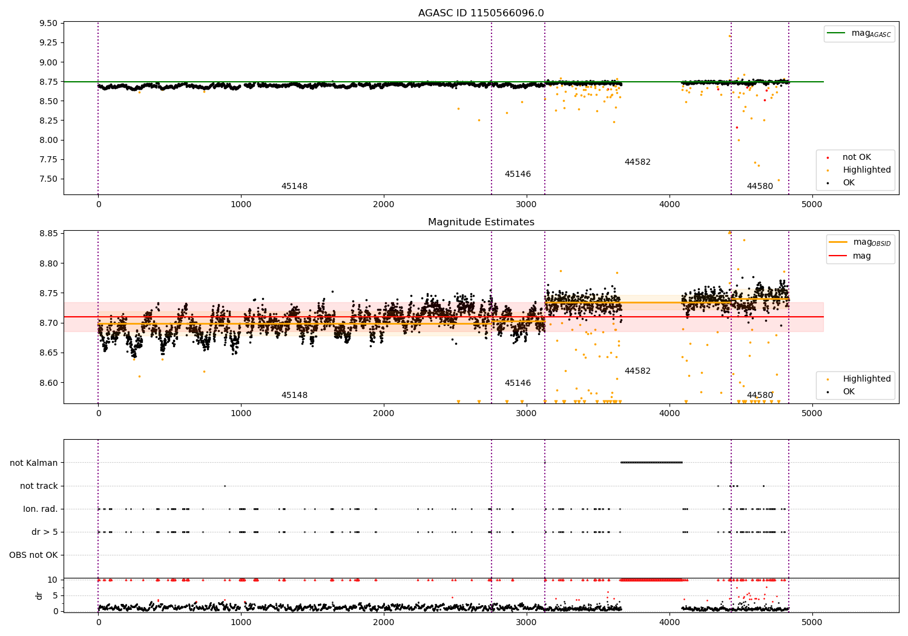
Task: Click 'Highlighted' legend entry in the top panel
Action: click(866, 170)
